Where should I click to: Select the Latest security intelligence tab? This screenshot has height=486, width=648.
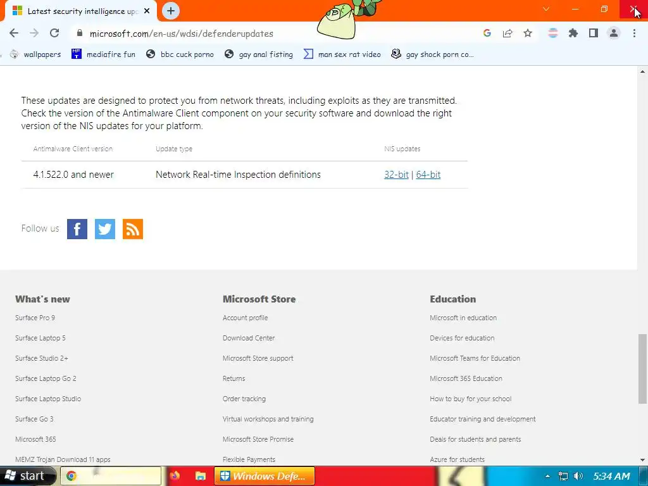79,11
